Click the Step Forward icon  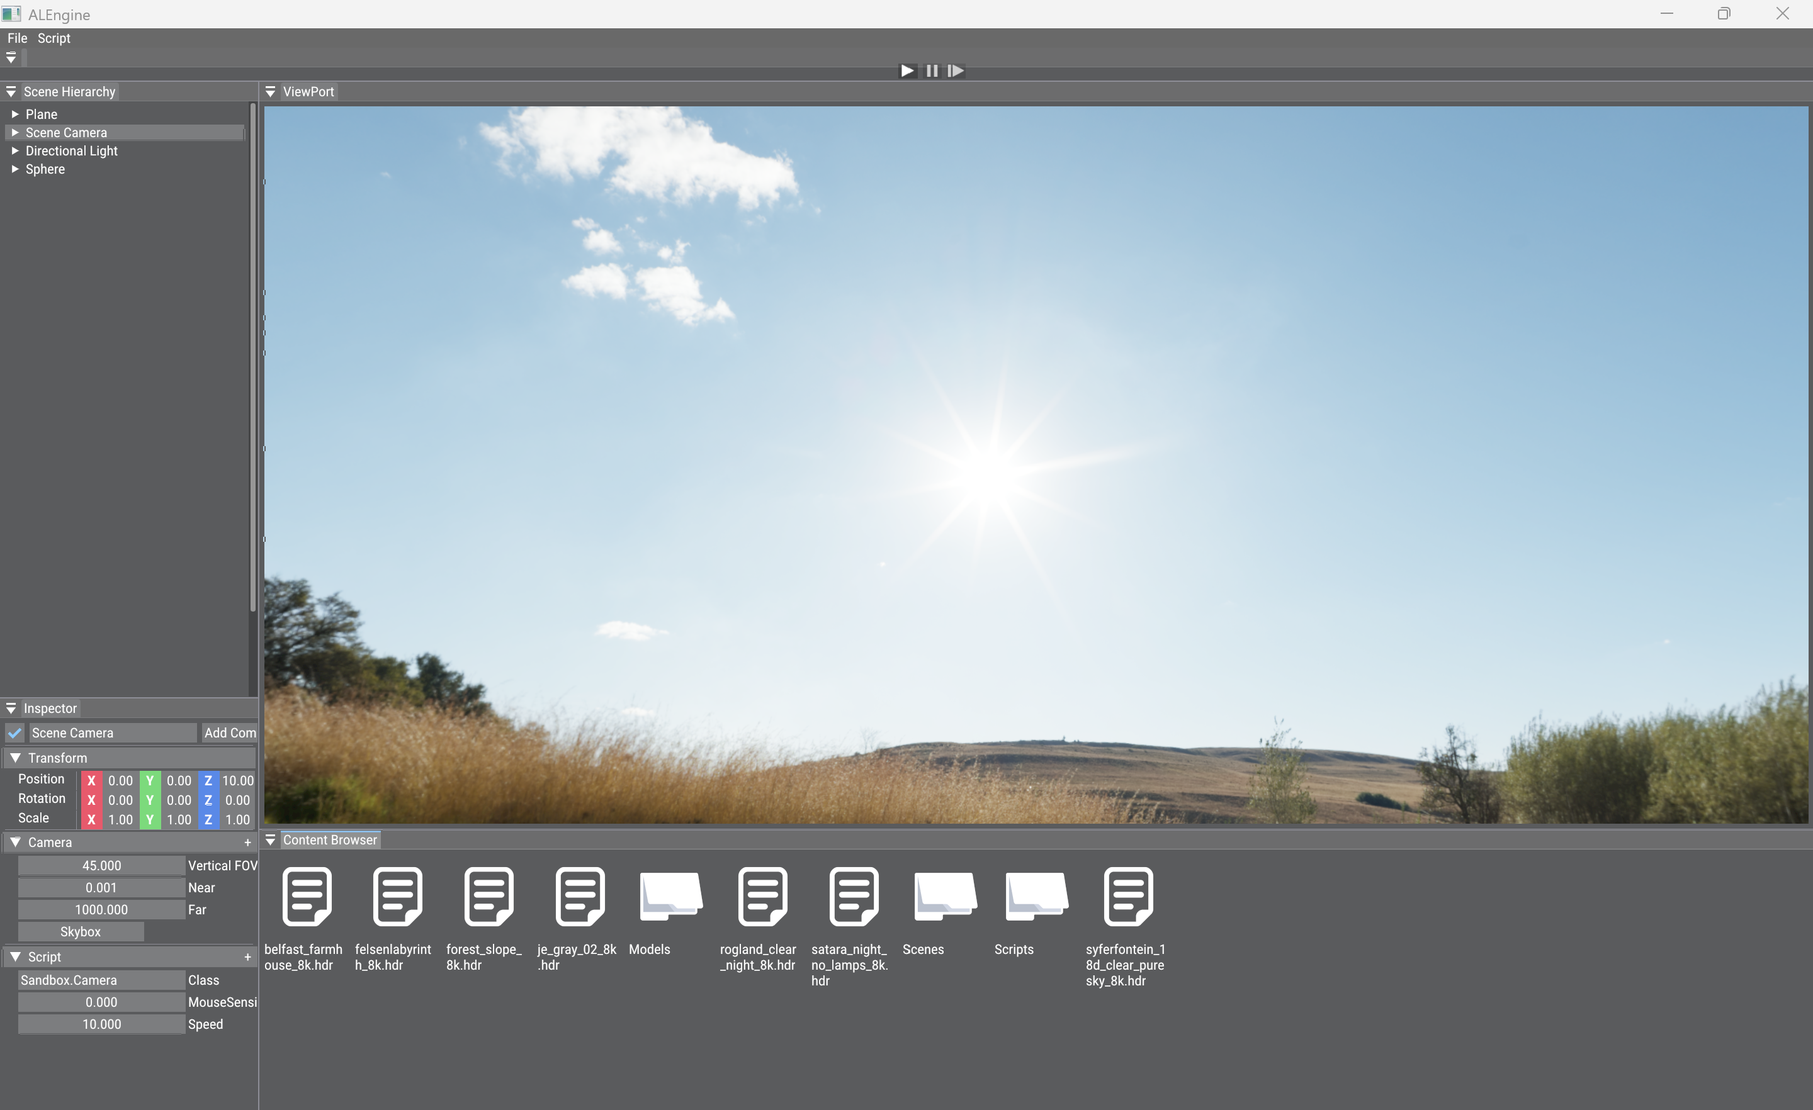click(955, 70)
